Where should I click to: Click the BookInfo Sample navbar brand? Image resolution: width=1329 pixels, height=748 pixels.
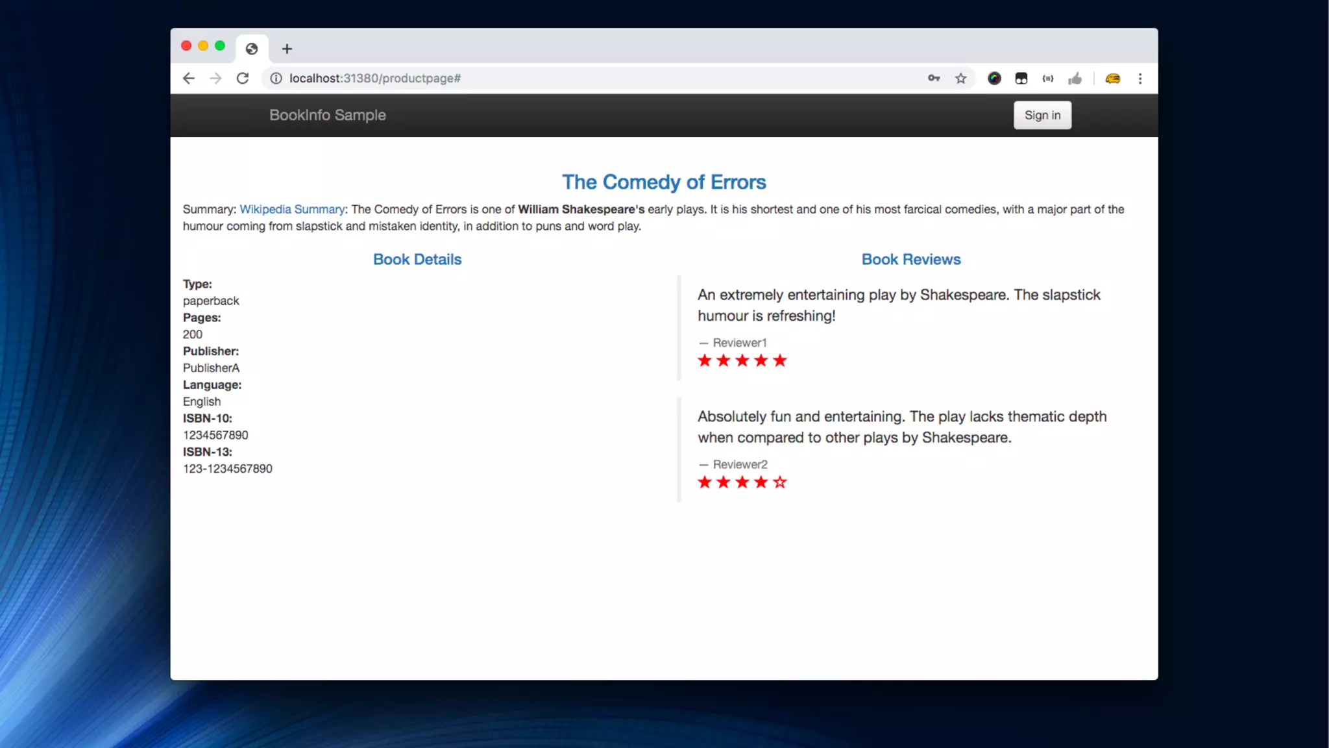click(x=328, y=115)
